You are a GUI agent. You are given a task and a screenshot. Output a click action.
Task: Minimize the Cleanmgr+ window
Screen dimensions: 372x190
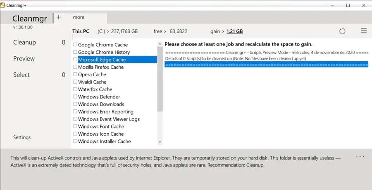click(332, 5)
